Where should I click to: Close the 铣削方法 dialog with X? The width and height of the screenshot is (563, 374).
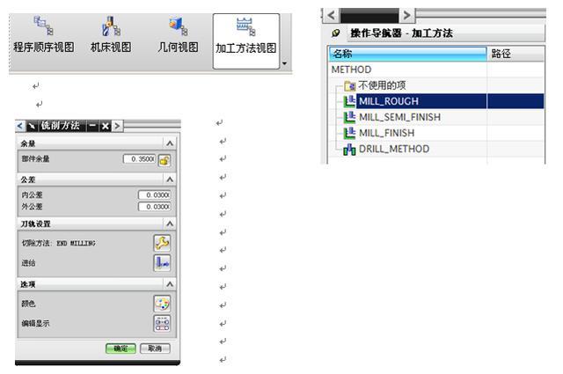[105, 126]
